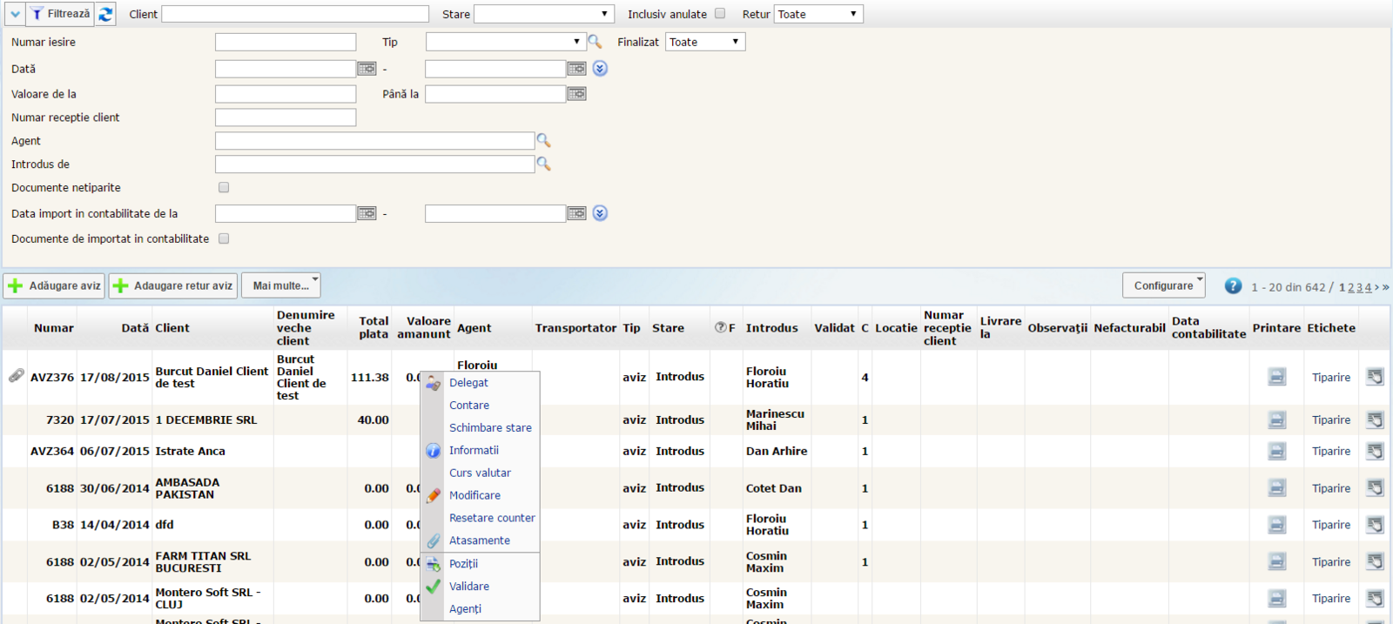Check the Documente netiparite checkbox
Viewport: 1393px width, 624px height.
(x=224, y=187)
